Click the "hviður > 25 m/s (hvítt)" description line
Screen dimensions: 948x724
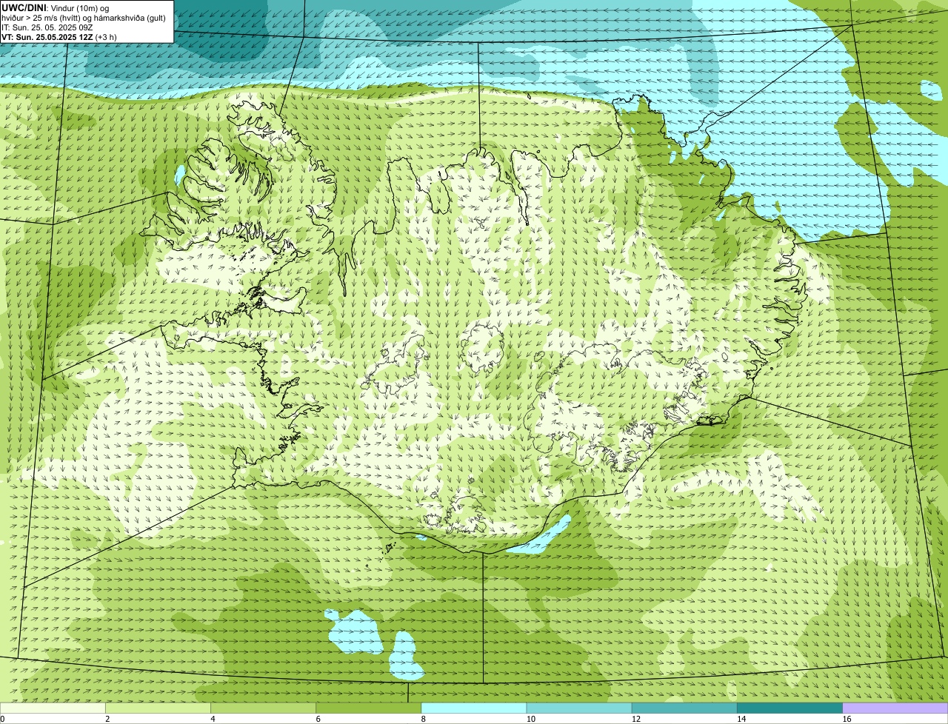pyautogui.click(x=84, y=18)
